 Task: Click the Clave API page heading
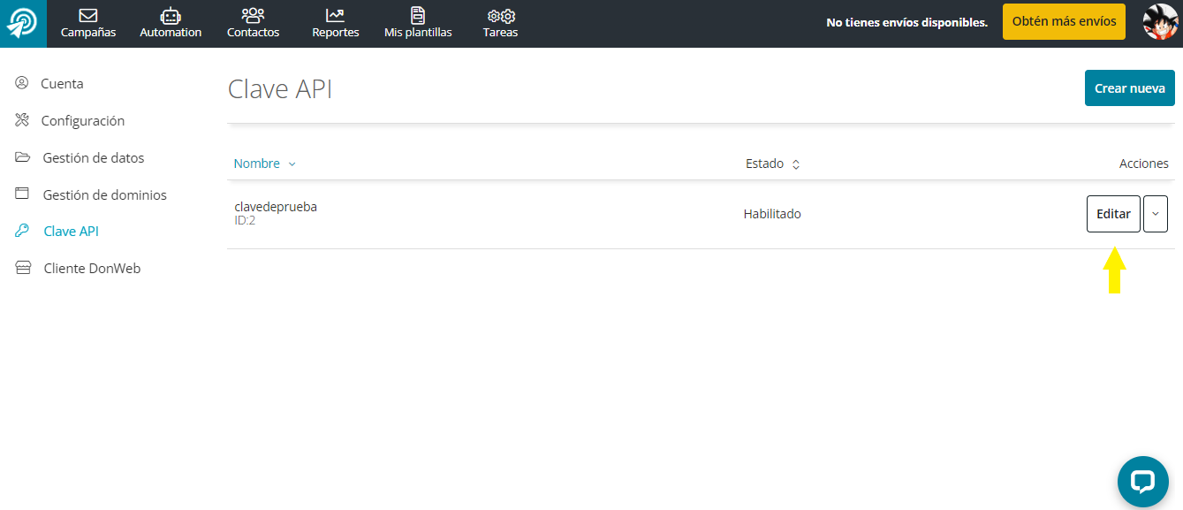[280, 89]
